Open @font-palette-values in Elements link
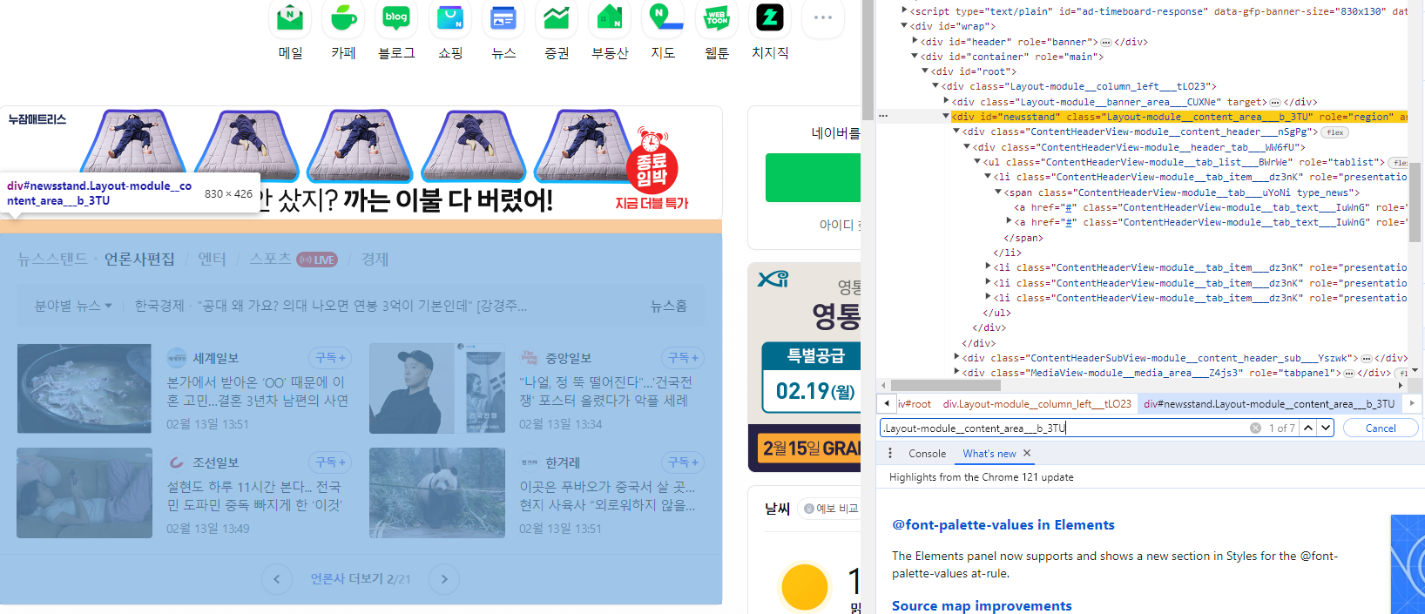 (x=1003, y=524)
